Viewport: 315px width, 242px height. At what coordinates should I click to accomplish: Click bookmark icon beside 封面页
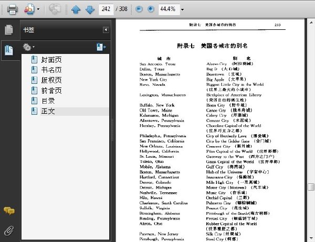tap(34, 60)
